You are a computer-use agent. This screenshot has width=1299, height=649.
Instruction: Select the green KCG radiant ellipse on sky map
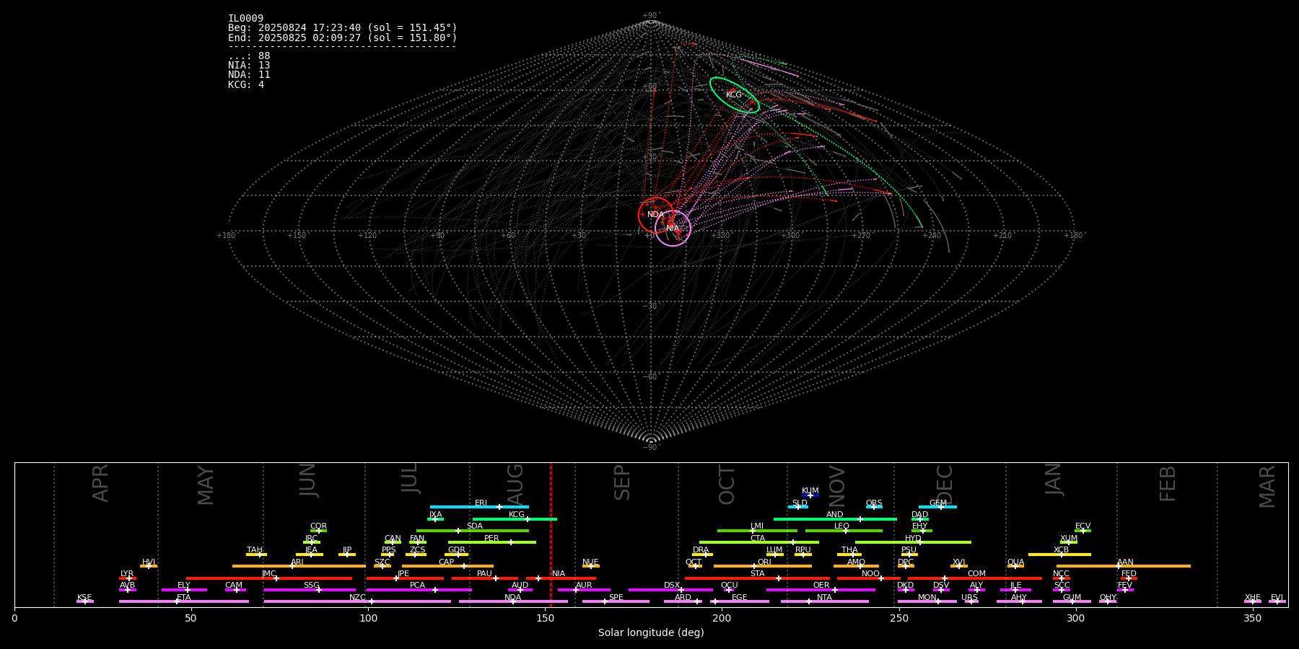pos(734,95)
